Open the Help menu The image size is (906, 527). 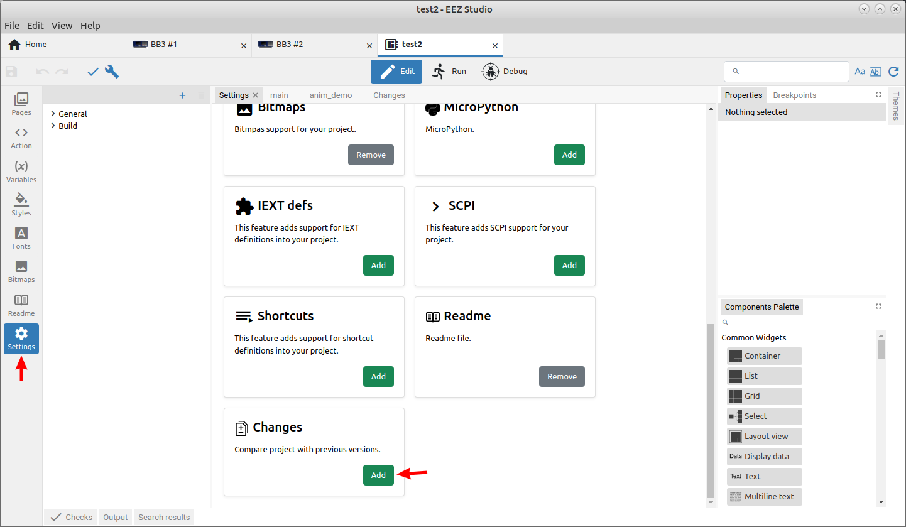90,26
